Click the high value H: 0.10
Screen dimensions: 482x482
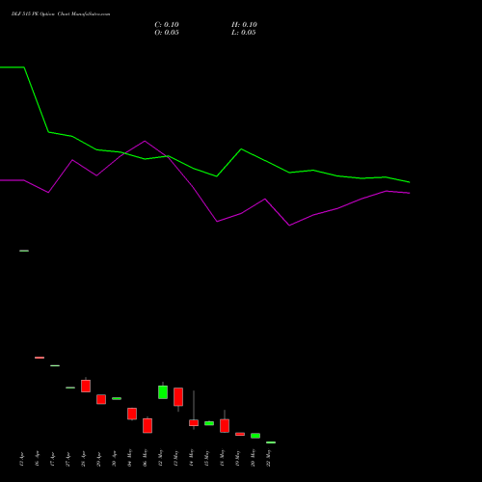pyautogui.click(x=244, y=25)
